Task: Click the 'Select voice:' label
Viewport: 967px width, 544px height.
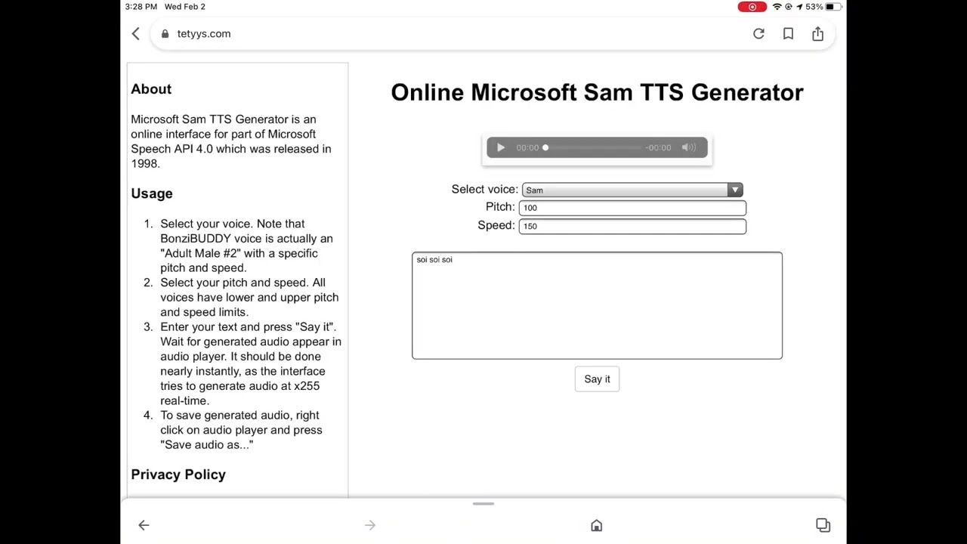Action: [484, 190]
